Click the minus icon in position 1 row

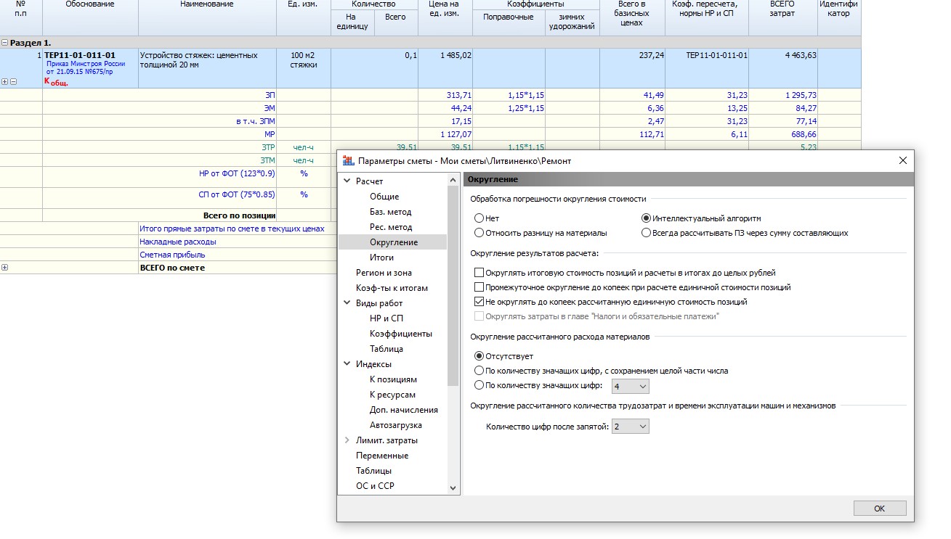click(x=13, y=82)
